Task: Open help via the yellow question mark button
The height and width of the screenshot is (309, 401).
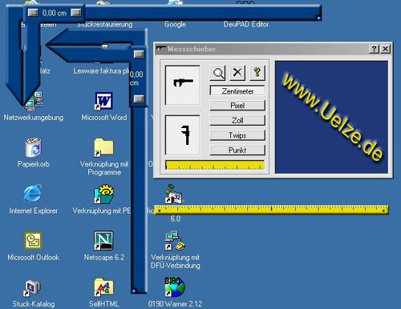Action: 257,73
